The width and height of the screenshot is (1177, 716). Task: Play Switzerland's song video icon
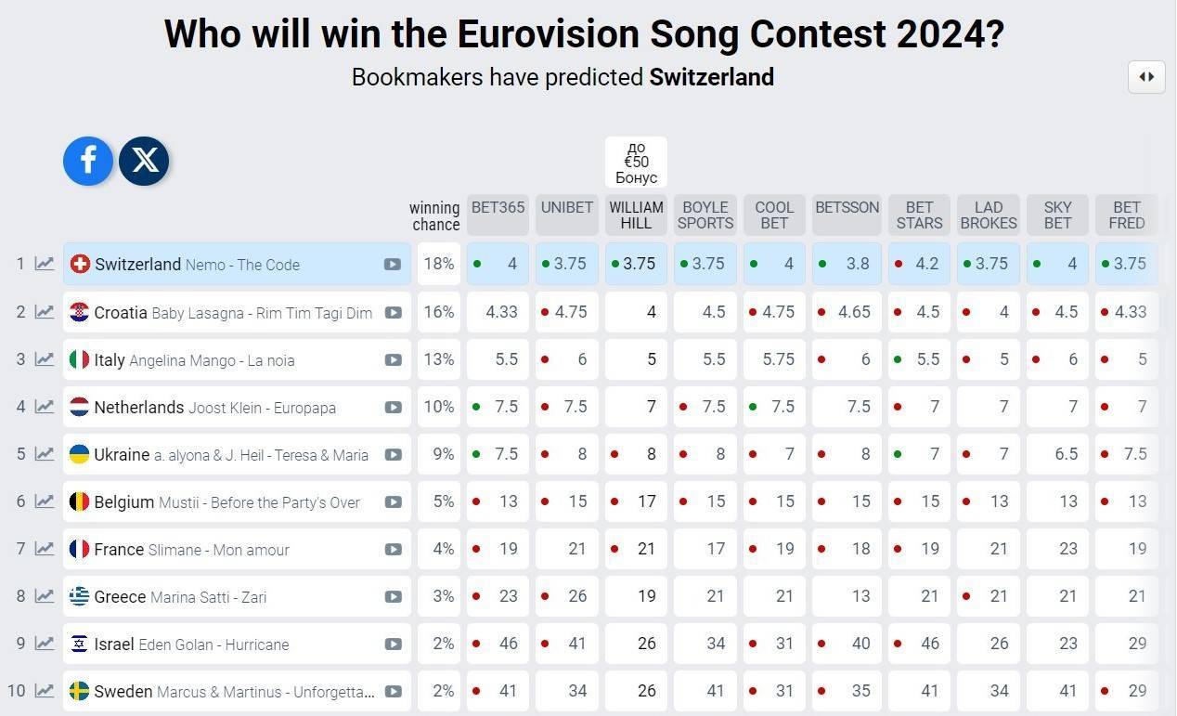(x=393, y=265)
